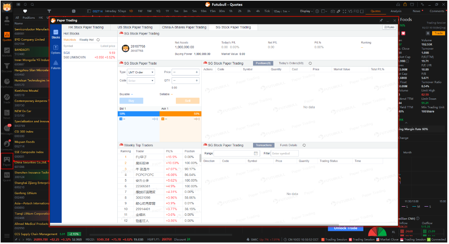Viewport: 449px width, 244px height.
Task: Toggle the watchlist heart filter icon
Action: click(x=25, y=11)
